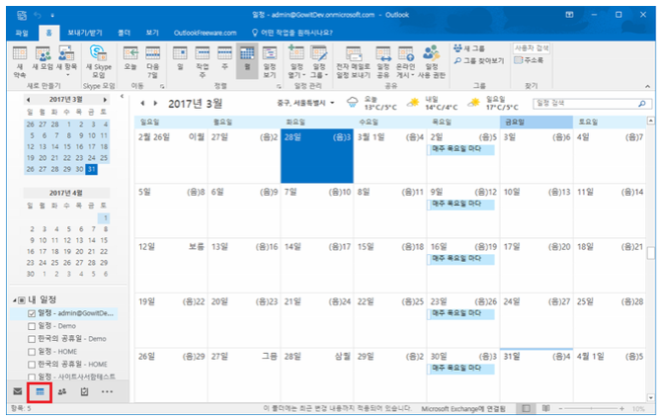Switch to the 보내기/받기 ribbon tab

click(85, 33)
